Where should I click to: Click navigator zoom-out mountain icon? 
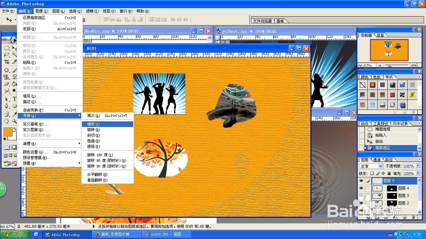point(379,65)
